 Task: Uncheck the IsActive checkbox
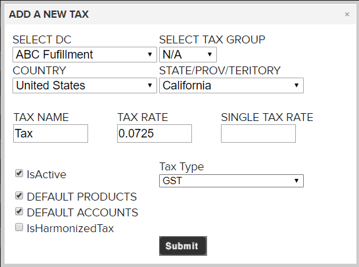(x=19, y=173)
